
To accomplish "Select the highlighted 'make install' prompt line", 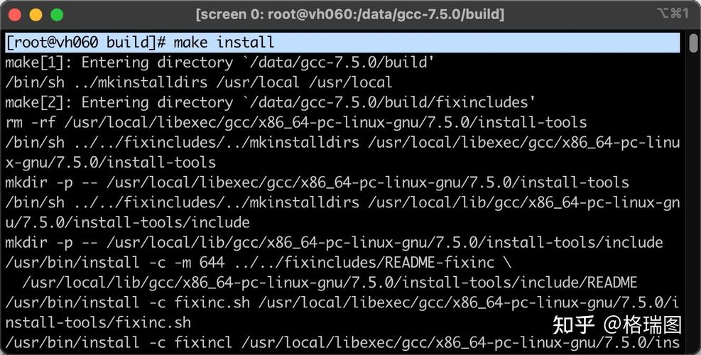I will pos(342,43).
